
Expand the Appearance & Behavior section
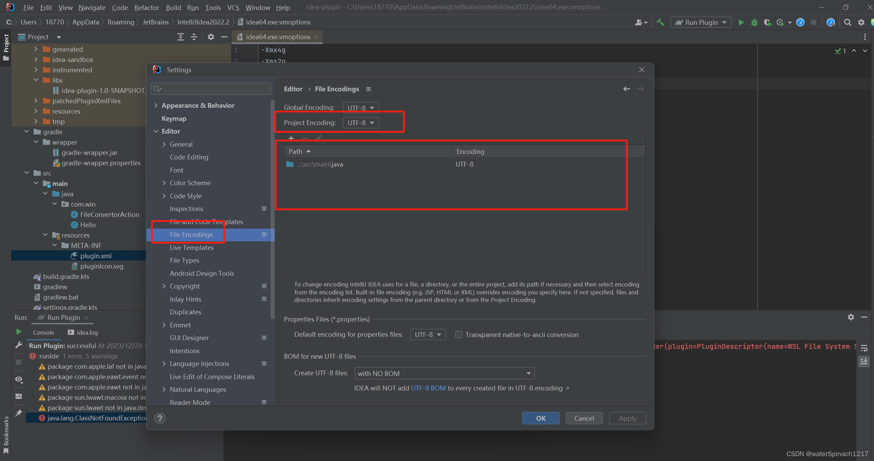(x=156, y=105)
